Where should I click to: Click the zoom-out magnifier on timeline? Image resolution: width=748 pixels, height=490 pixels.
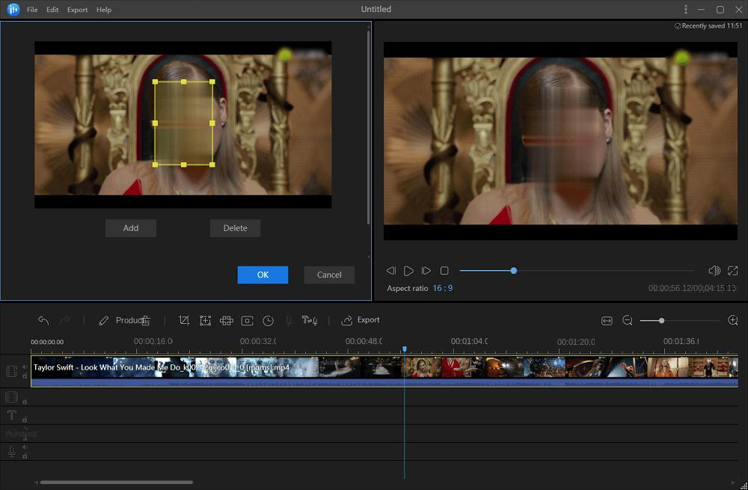[x=627, y=320]
